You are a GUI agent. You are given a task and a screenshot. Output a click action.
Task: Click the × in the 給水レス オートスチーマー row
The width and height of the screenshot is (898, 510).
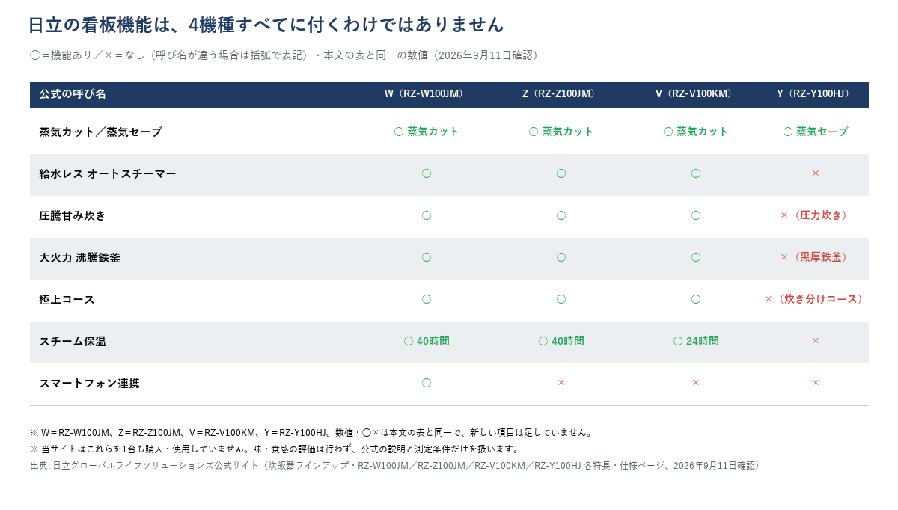(816, 173)
